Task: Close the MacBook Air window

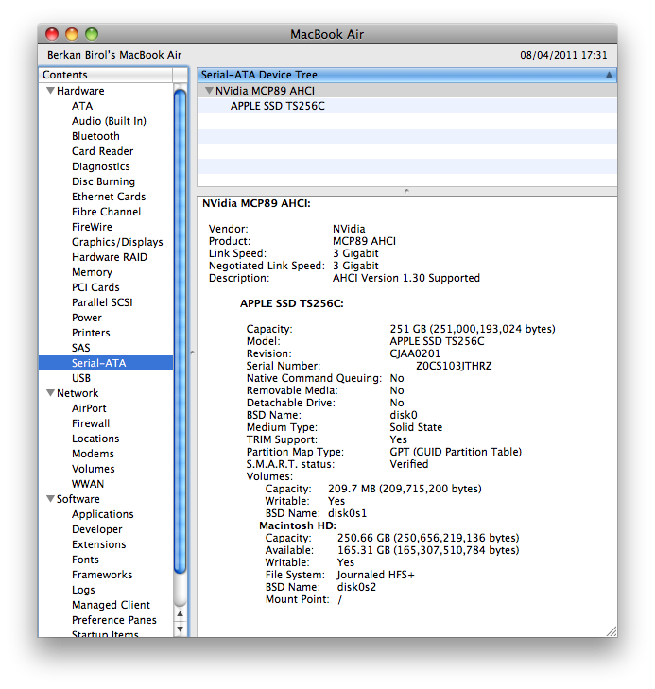Action: point(52,34)
